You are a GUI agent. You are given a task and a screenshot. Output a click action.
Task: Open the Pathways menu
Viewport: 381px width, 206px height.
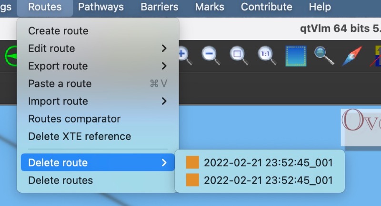tap(101, 7)
